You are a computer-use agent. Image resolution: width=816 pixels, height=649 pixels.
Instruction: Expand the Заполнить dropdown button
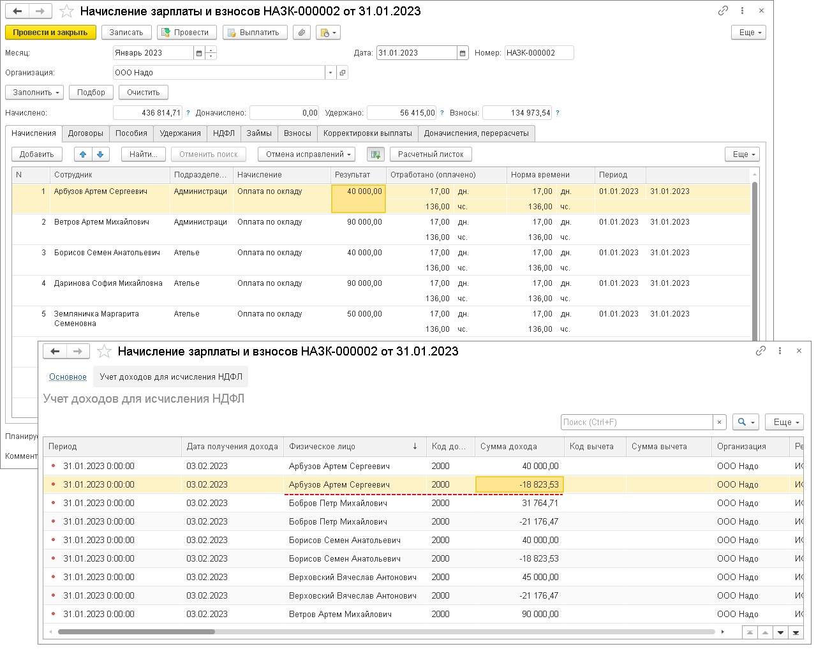(x=34, y=93)
